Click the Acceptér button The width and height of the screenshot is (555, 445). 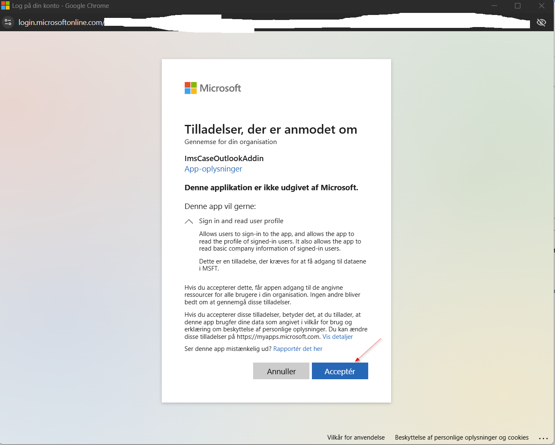point(340,371)
